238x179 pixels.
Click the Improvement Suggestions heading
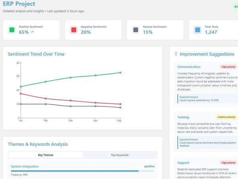pos(207,54)
